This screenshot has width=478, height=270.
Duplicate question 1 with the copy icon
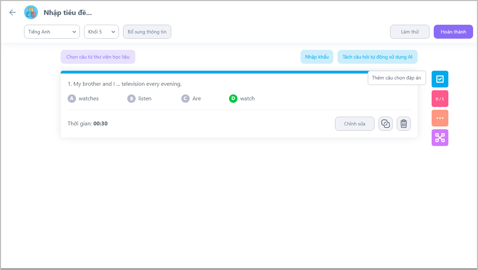(386, 124)
